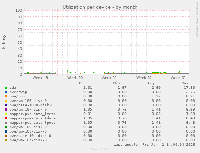Click the pve/base-1000-disk-0 dark blue swatch
This screenshot has width=200, height=153.
tap(6, 105)
